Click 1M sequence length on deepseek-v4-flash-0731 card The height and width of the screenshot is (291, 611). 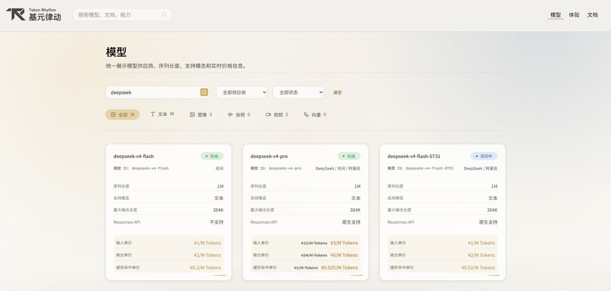point(494,186)
